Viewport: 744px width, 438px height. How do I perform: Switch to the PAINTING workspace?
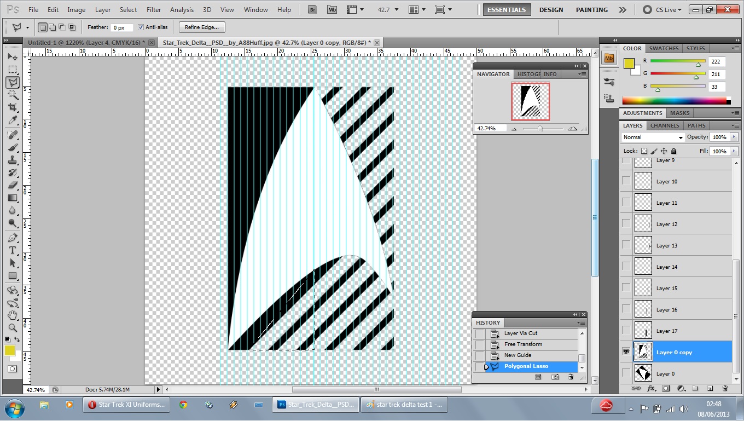click(592, 9)
